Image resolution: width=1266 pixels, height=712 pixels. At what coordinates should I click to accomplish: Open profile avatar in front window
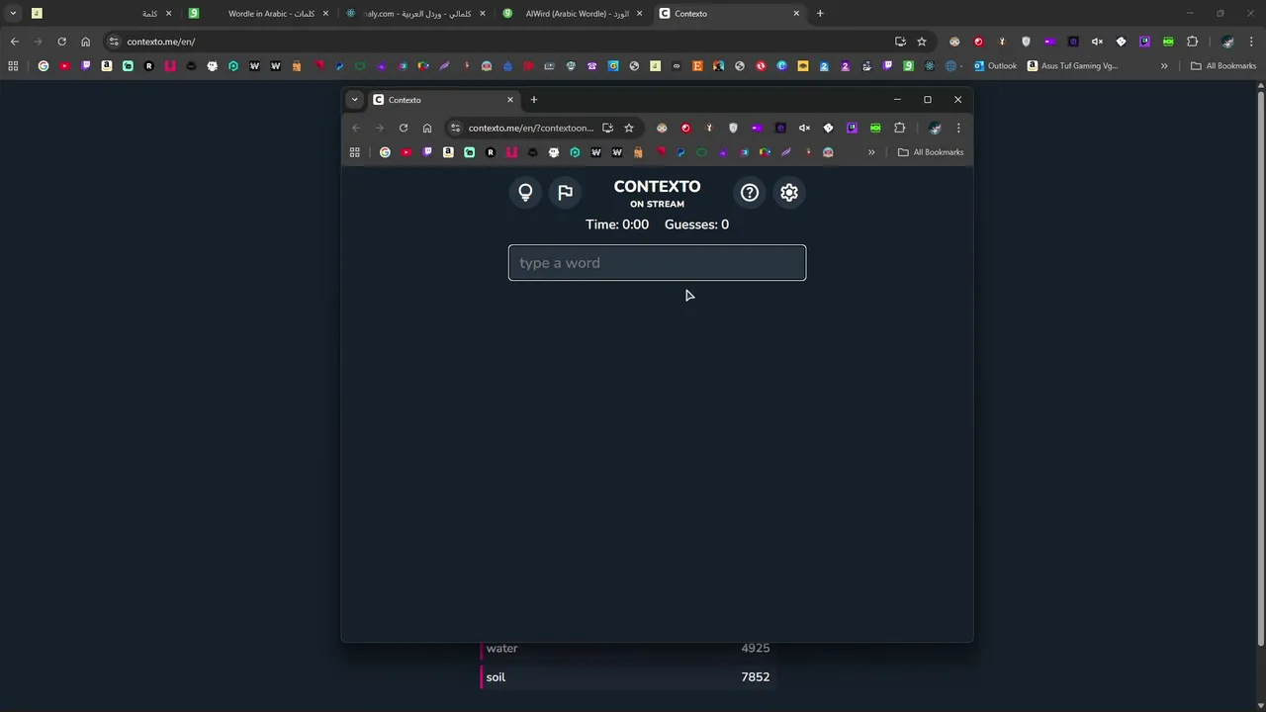click(x=935, y=128)
